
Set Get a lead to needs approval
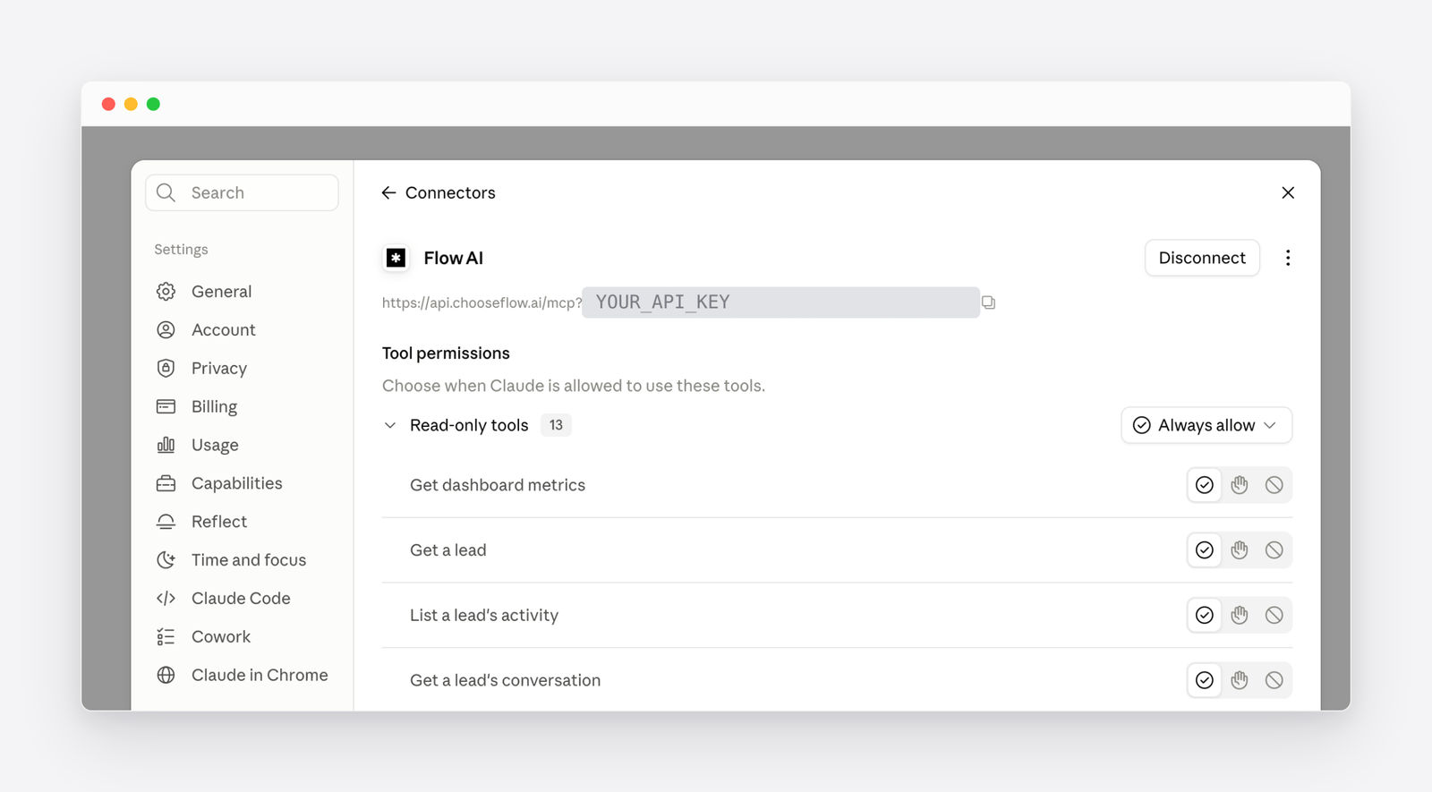tap(1240, 550)
